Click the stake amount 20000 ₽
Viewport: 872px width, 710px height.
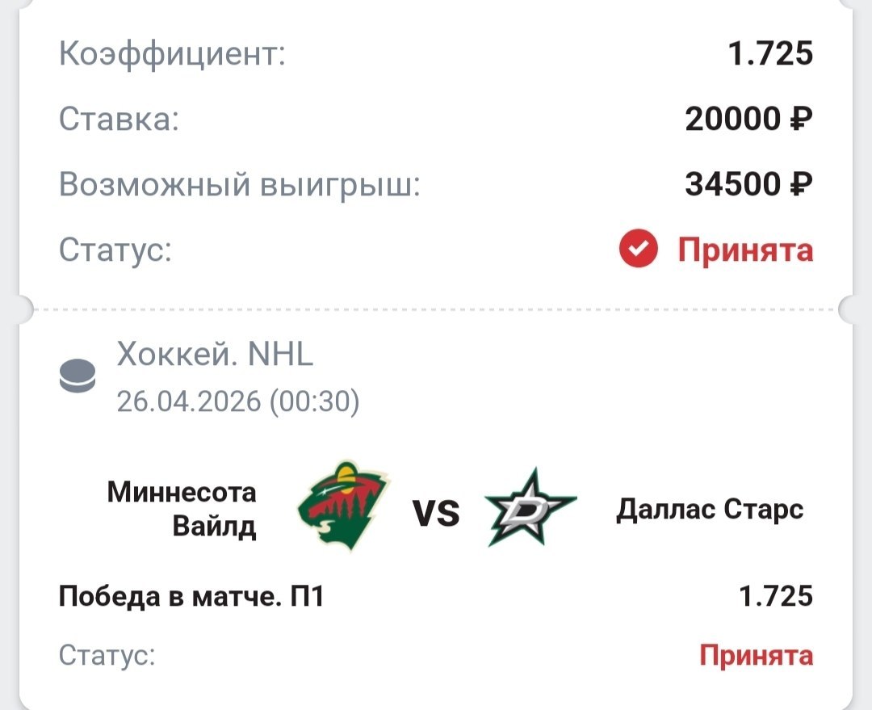point(748,120)
